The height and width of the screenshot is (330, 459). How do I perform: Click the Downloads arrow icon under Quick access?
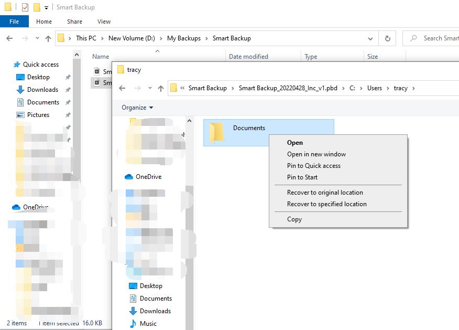click(20, 90)
